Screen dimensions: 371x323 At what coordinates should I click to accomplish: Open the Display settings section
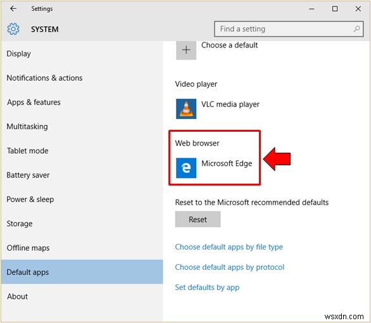[x=82, y=54]
